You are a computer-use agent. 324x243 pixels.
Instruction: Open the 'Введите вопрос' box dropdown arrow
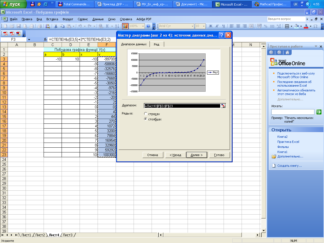pos(307,19)
